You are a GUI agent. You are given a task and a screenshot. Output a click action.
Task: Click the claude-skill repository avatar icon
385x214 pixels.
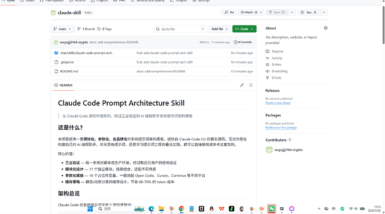(x=53, y=12)
